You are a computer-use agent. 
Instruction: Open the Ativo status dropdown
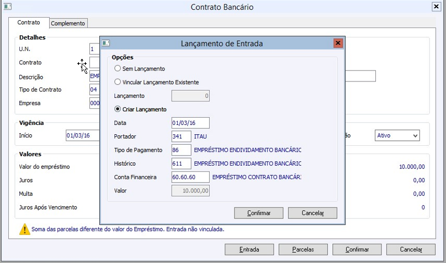397,135
